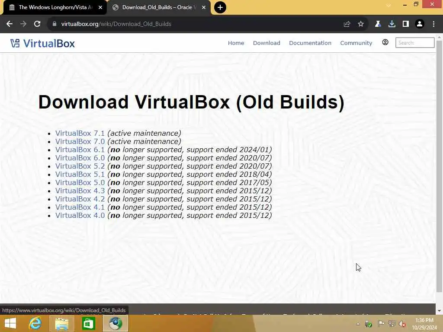
Task: Toggle the side panel icon
Action: 406,24
